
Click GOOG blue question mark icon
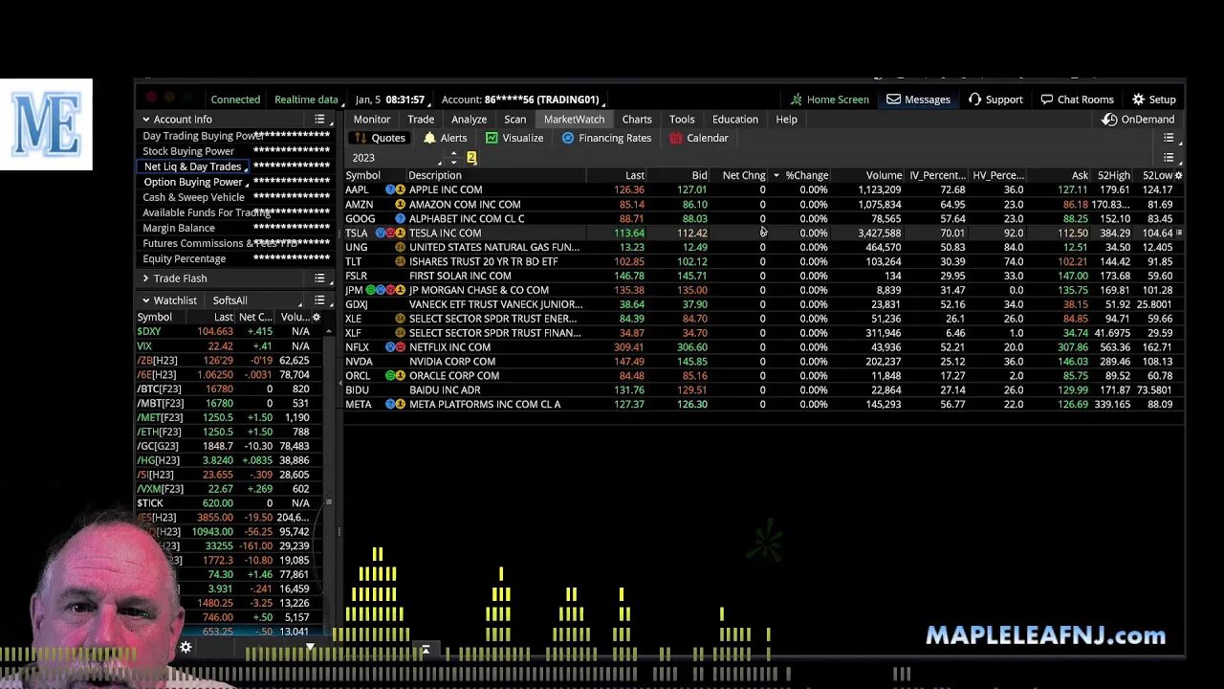coord(400,218)
